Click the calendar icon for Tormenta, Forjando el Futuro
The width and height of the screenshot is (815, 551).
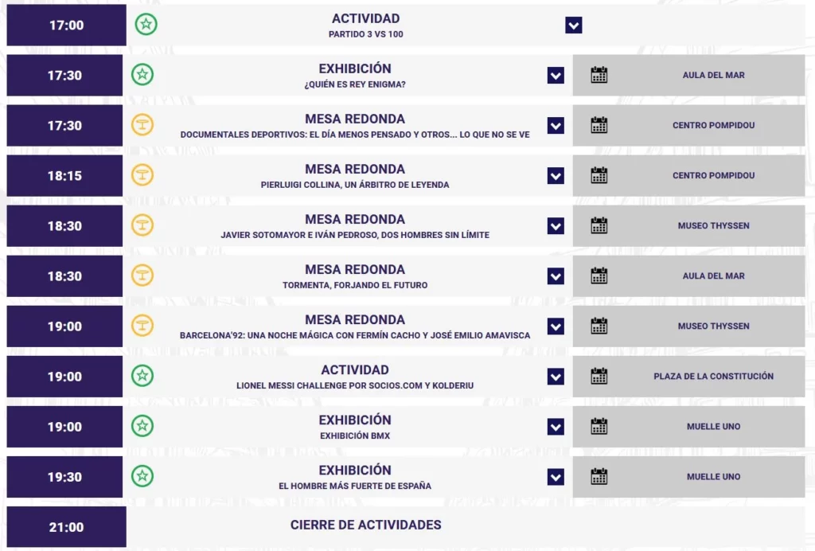pos(599,275)
